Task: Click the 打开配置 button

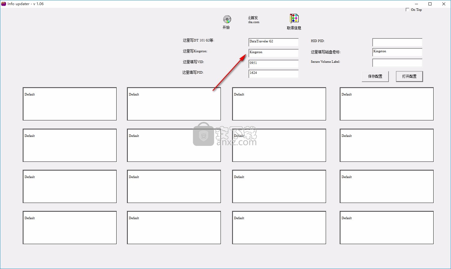Action: click(x=409, y=76)
